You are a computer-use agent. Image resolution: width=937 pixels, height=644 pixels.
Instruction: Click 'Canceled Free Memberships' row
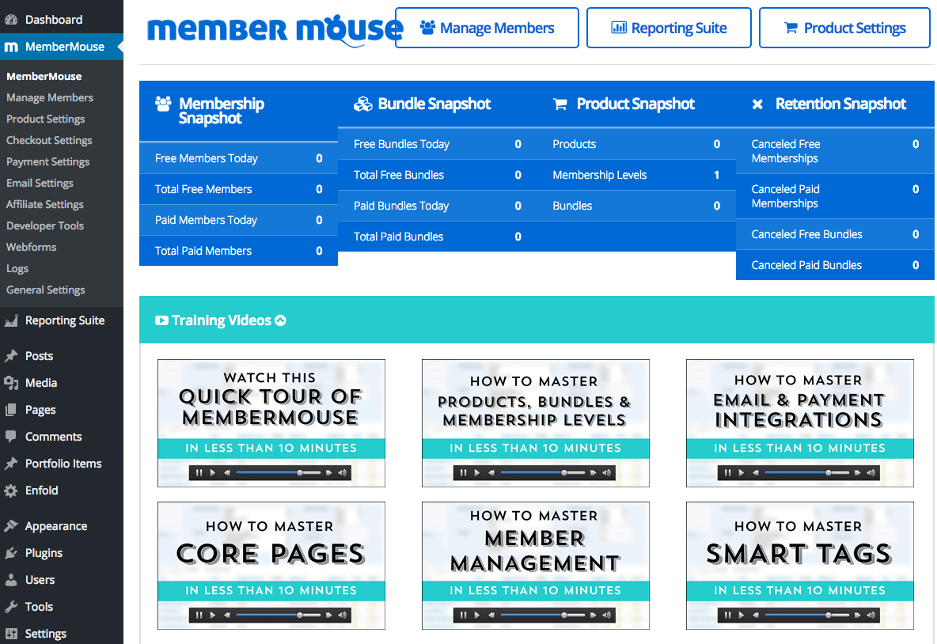coord(836,151)
